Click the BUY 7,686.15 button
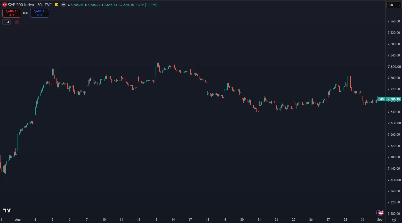This screenshot has width=402, height=223. [39, 13]
